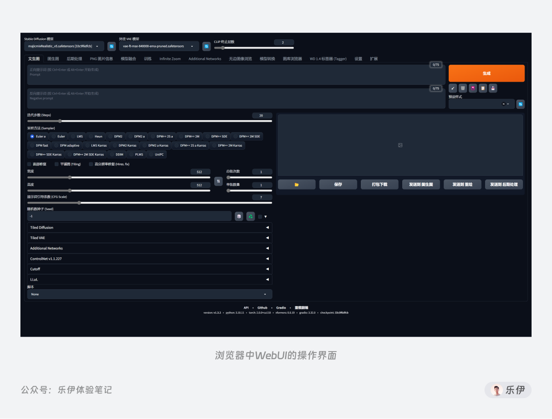Open extra networks with the pink icon
Image resolution: width=552 pixels, height=419 pixels.
point(473,88)
